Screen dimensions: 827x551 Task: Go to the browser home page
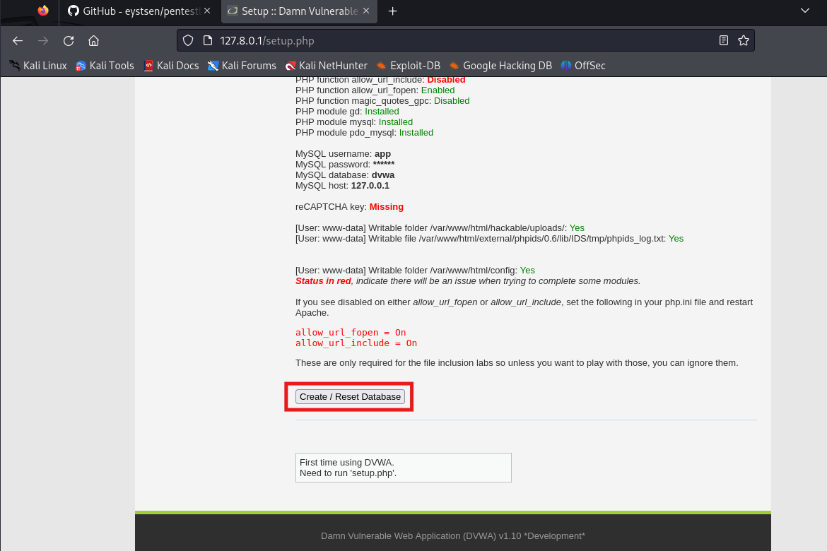point(93,40)
